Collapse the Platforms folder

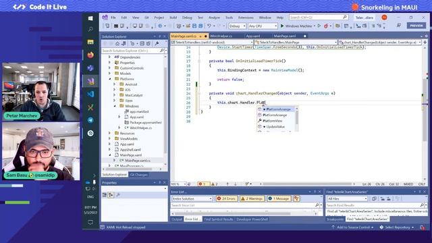tap(109, 79)
